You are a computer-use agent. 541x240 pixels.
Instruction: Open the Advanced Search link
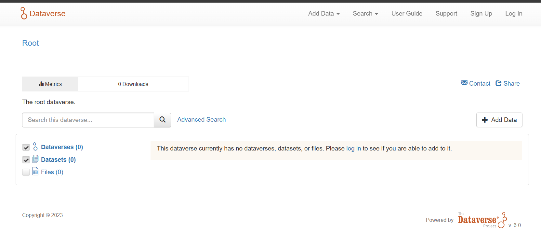[201, 120]
